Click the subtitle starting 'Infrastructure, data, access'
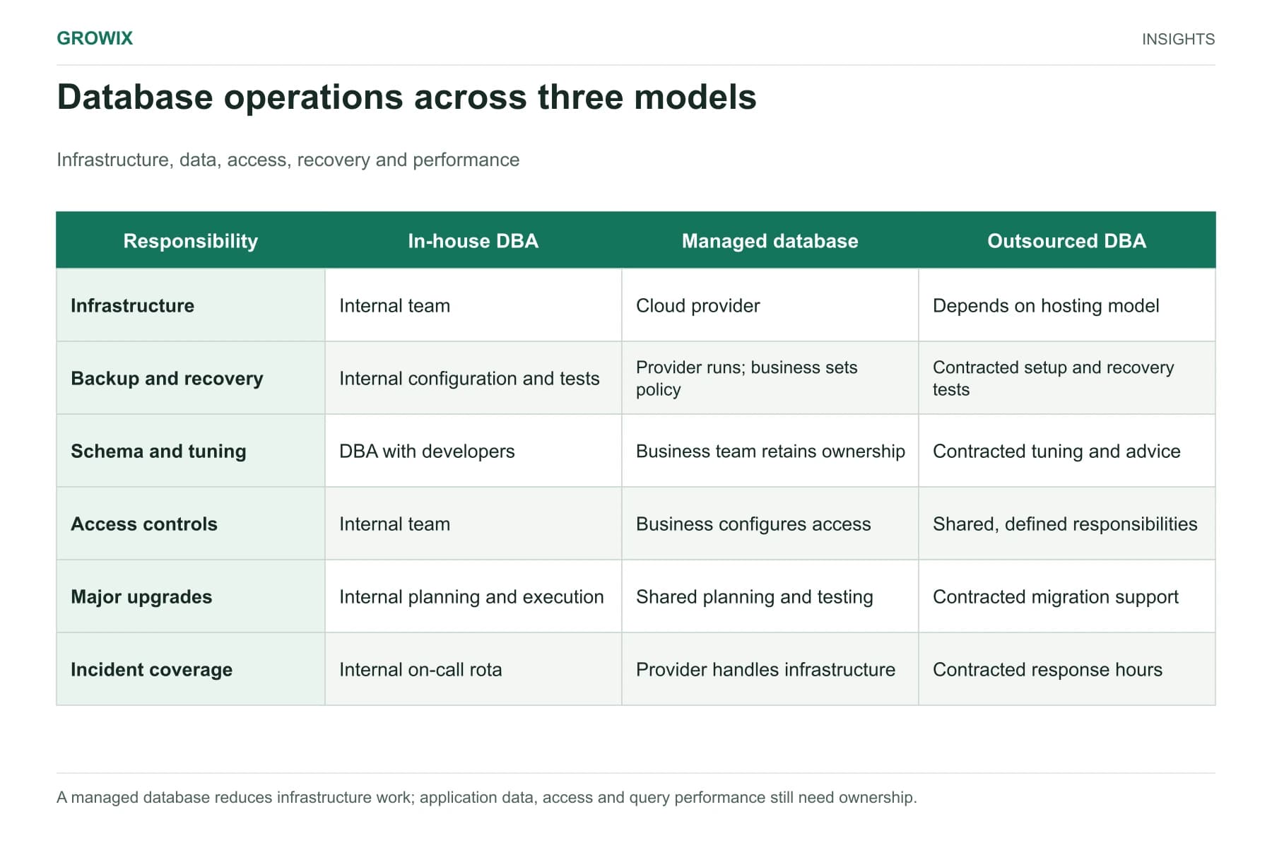 pos(288,160)
